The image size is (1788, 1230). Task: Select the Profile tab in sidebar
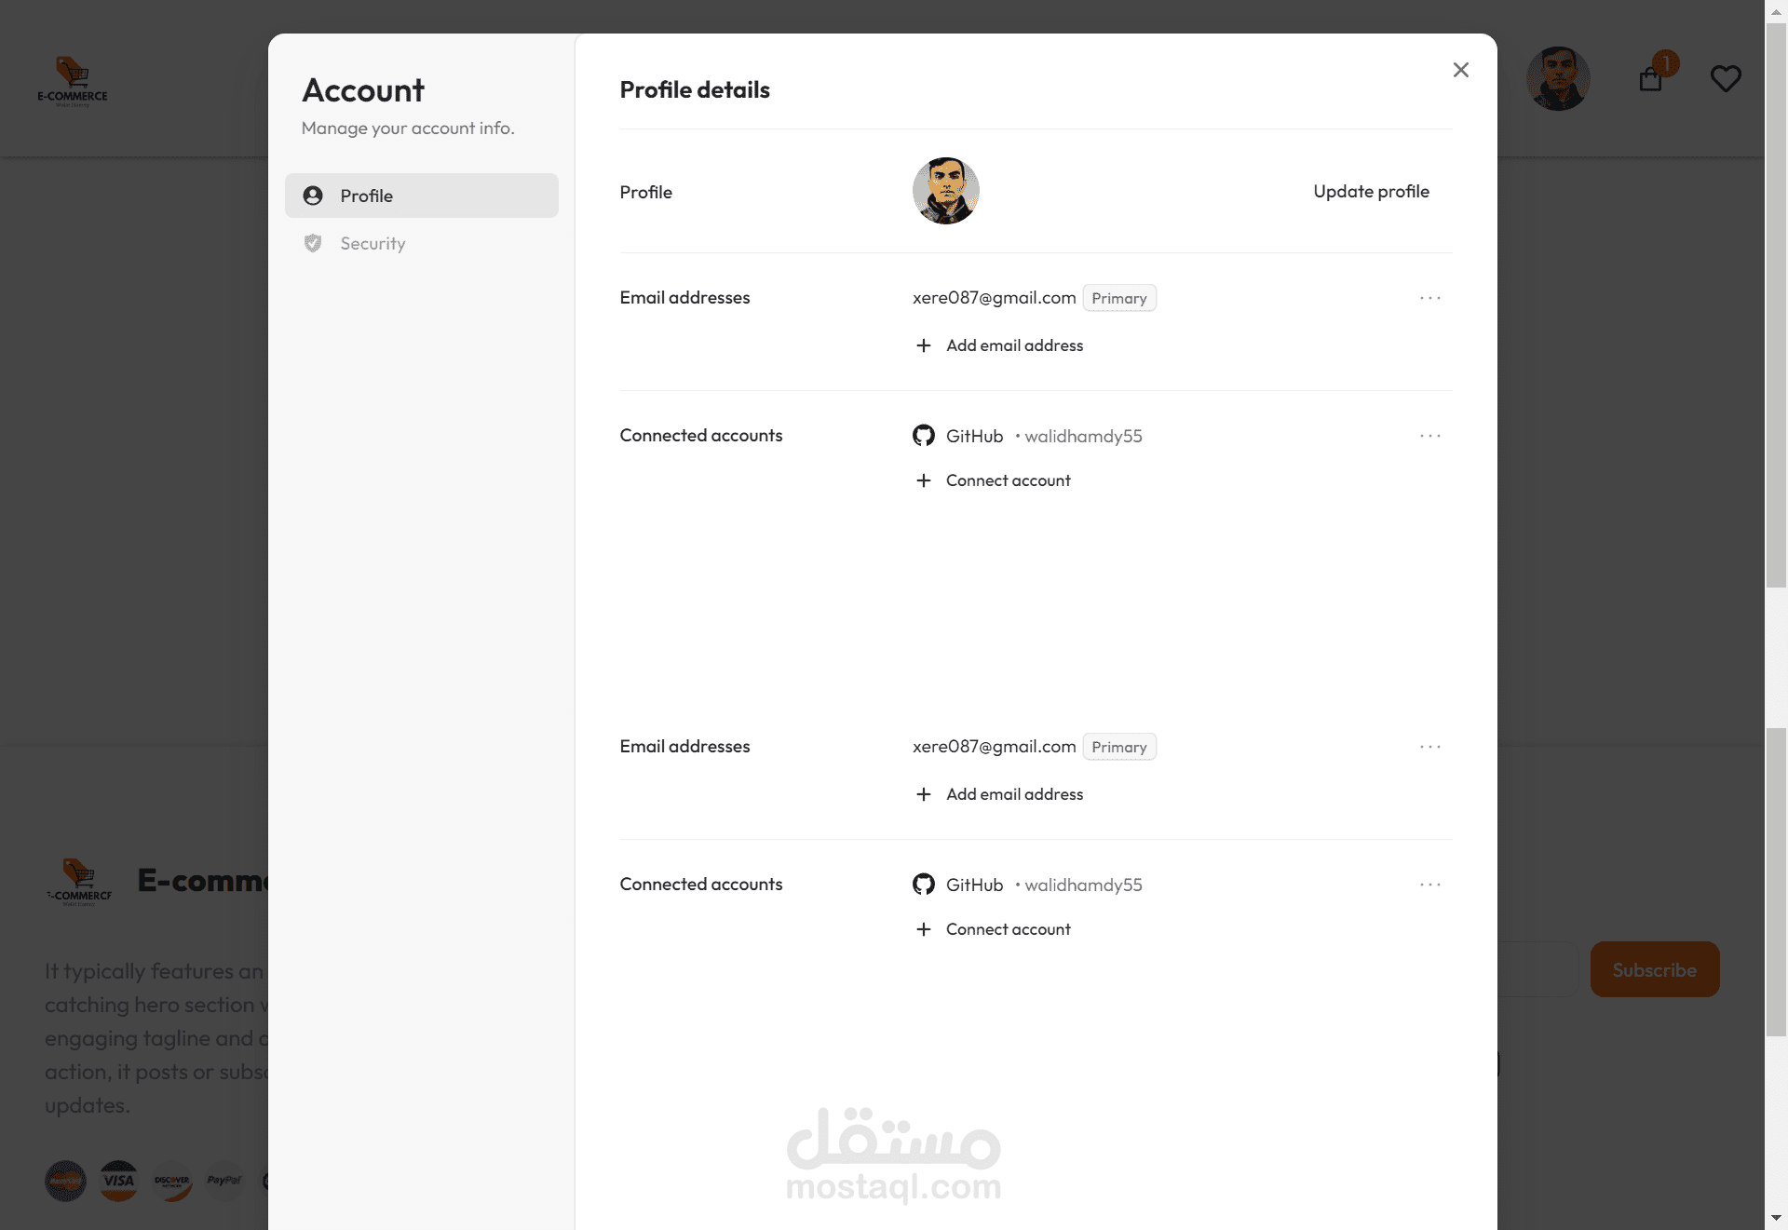click(421, 196)
